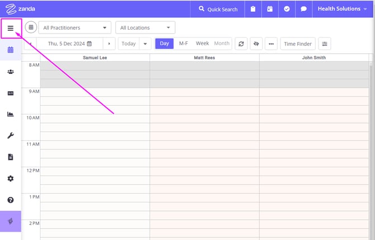The height and width of the screenshot is (240, 375).
Task: Open the Reports chart icon in sidebar
Action: point(10,114)
